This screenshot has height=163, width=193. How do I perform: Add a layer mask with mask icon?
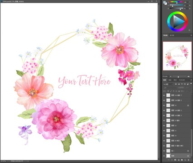tap(175, 160)
